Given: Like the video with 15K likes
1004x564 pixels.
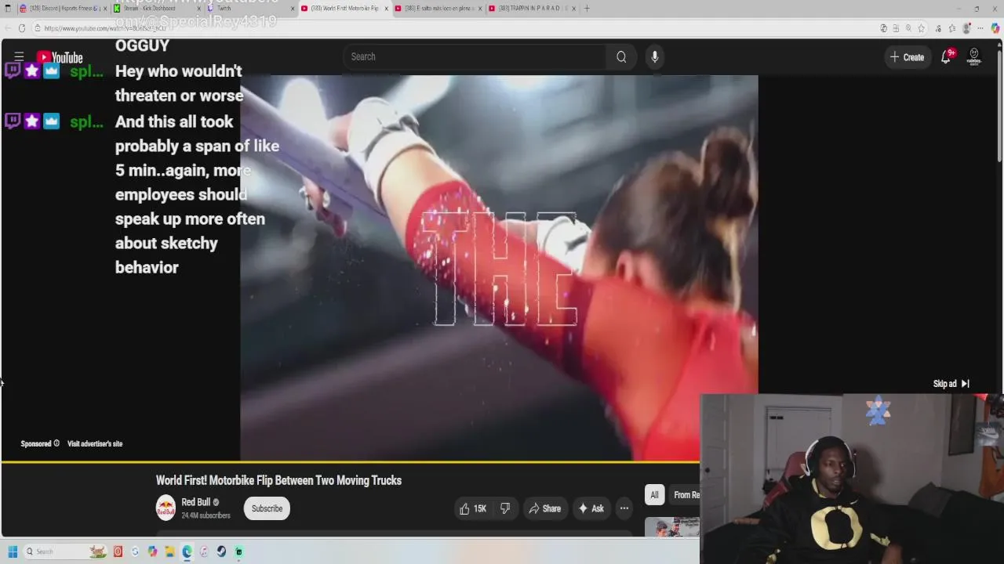Looking at the screenshot, I should tap(473, 508).
